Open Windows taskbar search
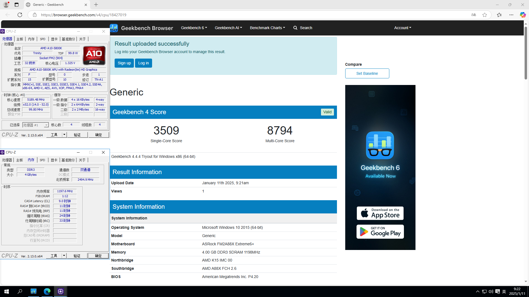 (20, 291)
